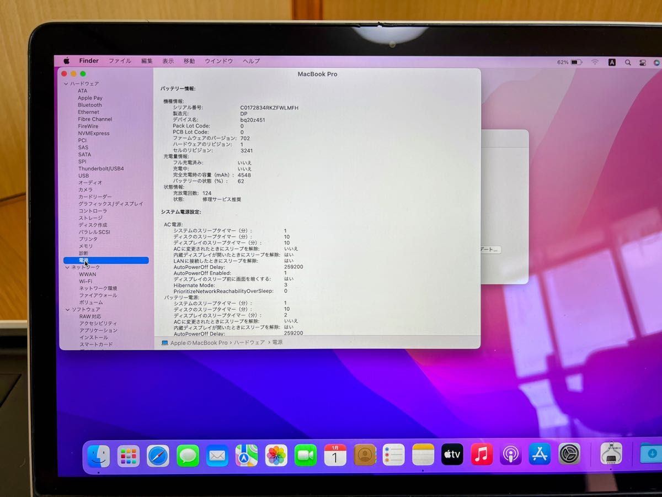The width and height of the screenshot is (662, 497).
Task: Open the 移動 menu
Action: [189, 61]
